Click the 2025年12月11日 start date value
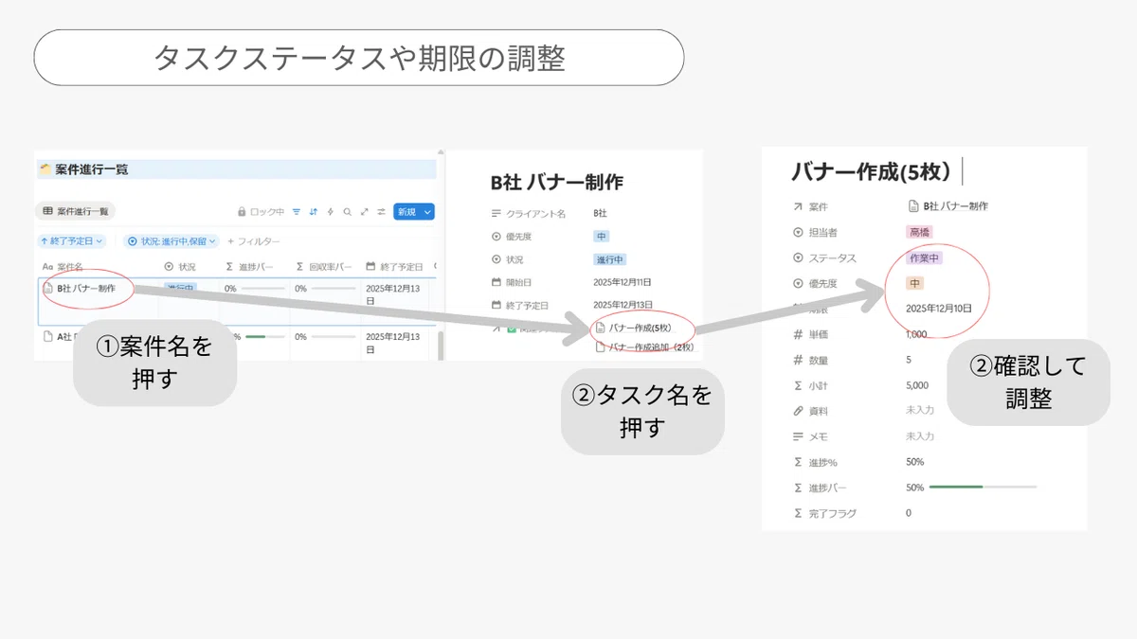1137x639 pixels. click(x=623, y=282)
